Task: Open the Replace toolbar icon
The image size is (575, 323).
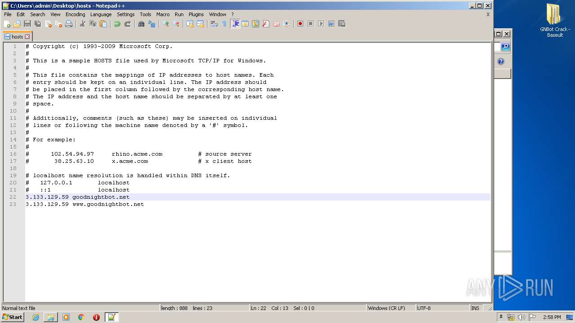Action: (152, 24)
